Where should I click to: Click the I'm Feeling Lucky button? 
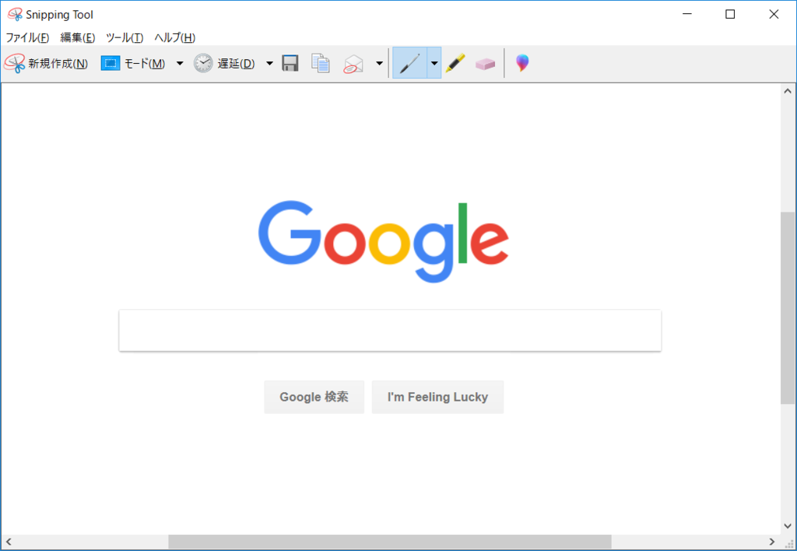(x=437, y=397)
